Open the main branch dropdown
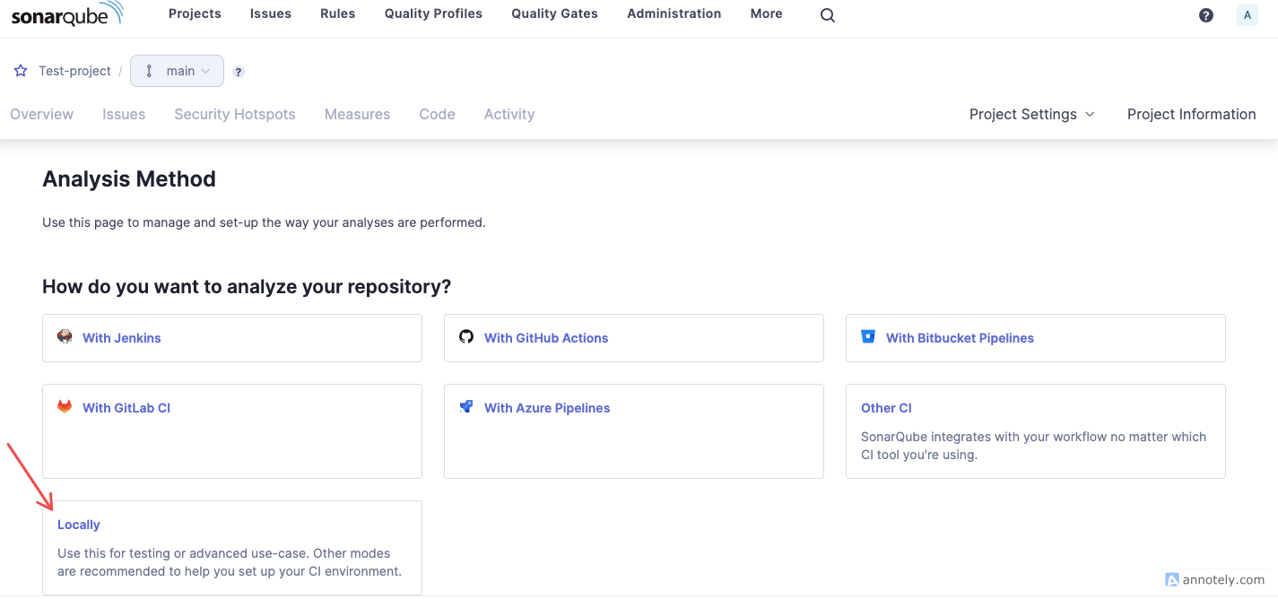 (x=177, y=70)
